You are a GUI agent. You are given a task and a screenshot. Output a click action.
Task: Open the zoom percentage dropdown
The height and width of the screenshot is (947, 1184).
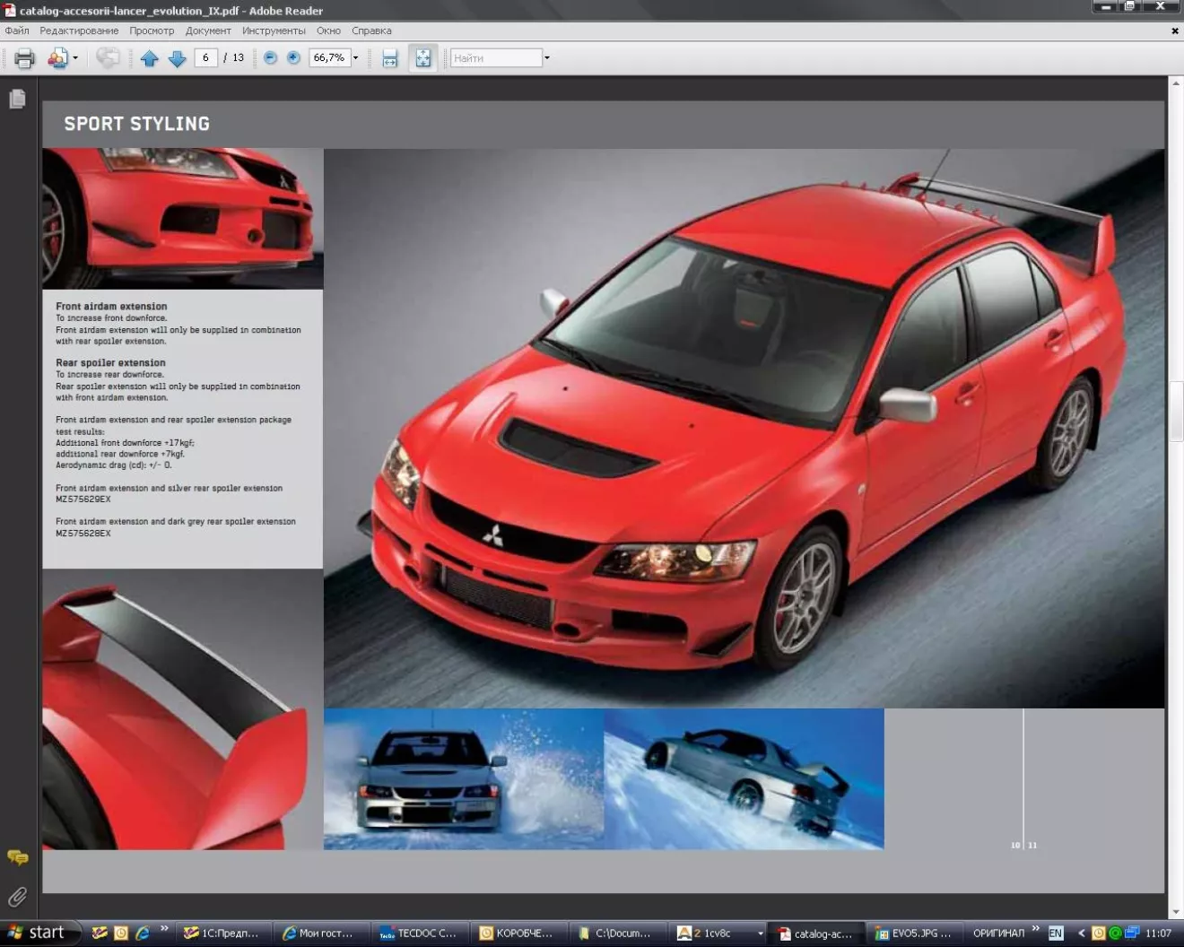pyautogui.click(x=355, y=57)
